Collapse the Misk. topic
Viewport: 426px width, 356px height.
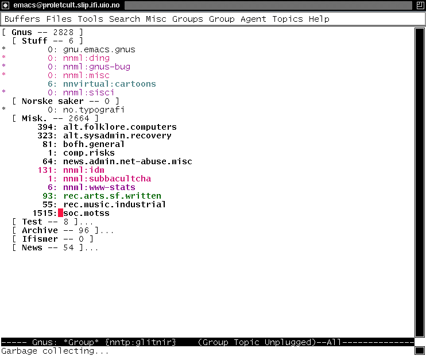[55, 118]
